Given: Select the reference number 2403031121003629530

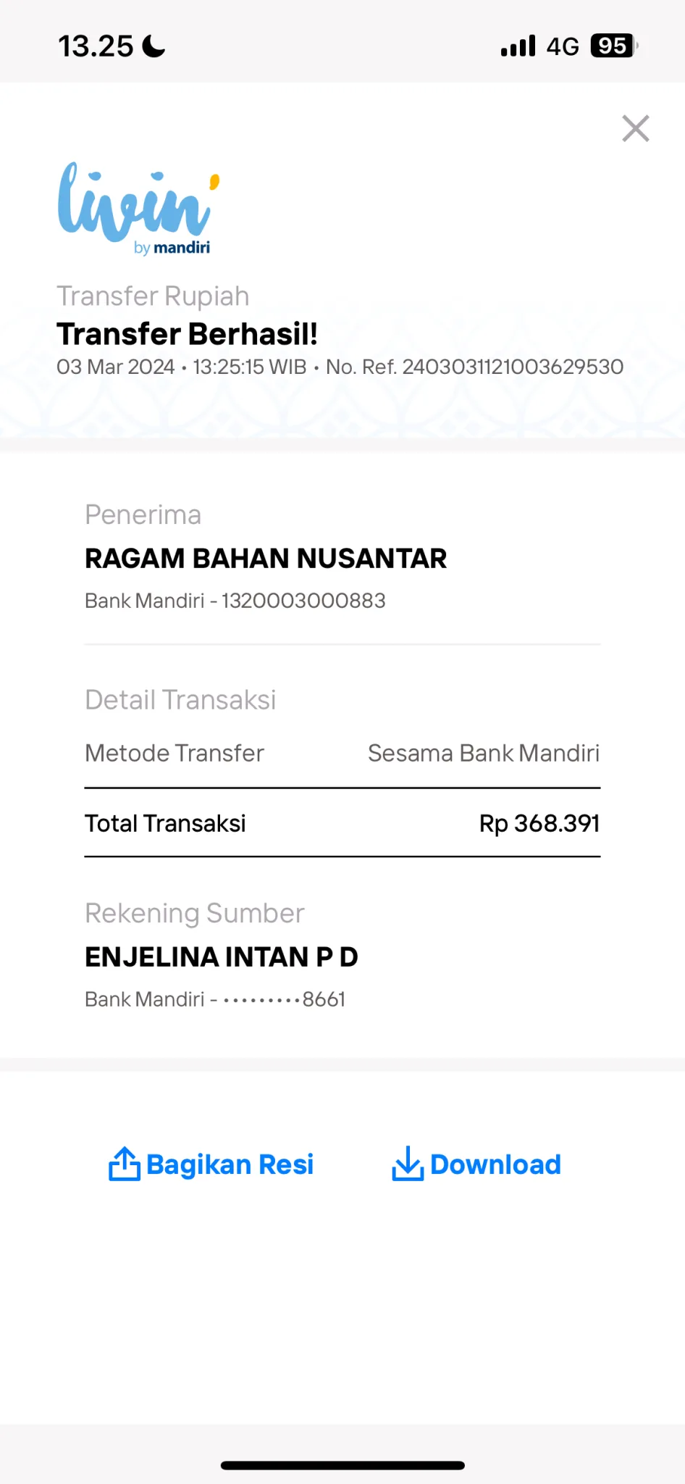Looking at the screenshot, I should click(513, 367).
